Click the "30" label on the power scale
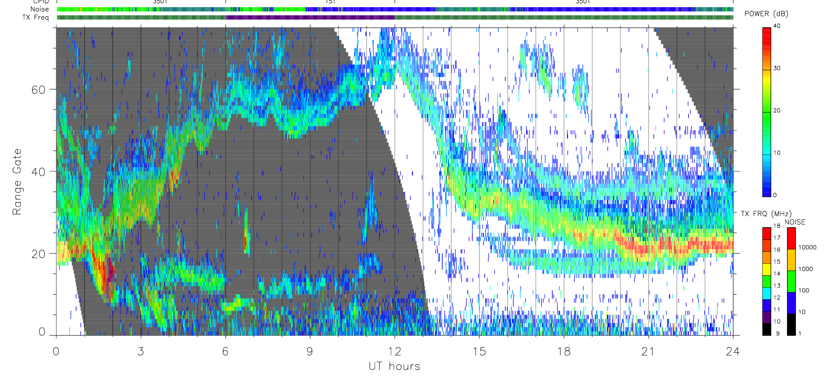This screenshot has width=825, height=380. click(x=777, y=68)
